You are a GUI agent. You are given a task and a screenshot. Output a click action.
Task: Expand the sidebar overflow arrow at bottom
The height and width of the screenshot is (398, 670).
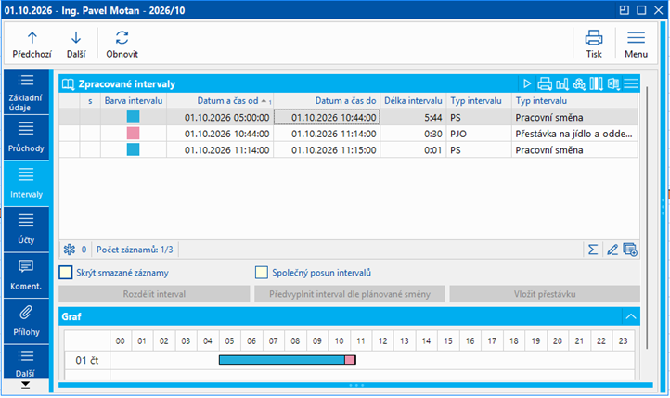(x=26, y=385)
